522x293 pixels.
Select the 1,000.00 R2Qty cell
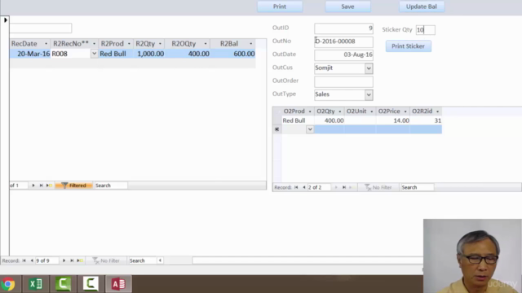pyautogui.click(x=149, y=54)
